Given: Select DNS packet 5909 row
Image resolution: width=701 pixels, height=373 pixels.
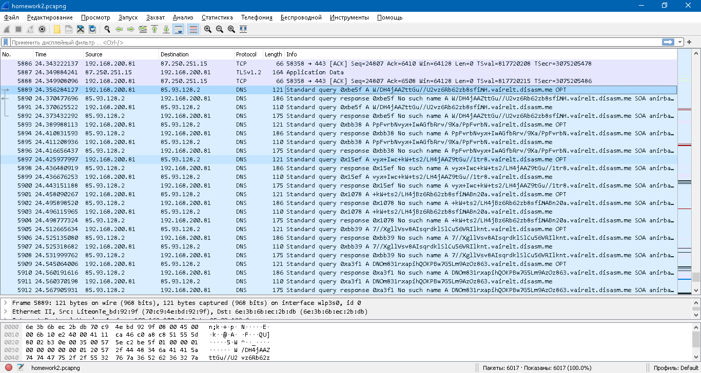Looking at the screenshot, I should click(x=339, y=264).
